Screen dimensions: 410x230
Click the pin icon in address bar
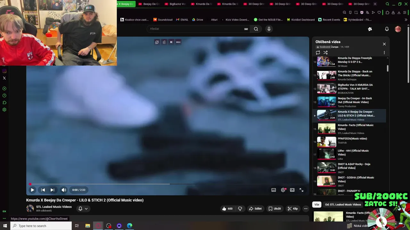[350, 12]
